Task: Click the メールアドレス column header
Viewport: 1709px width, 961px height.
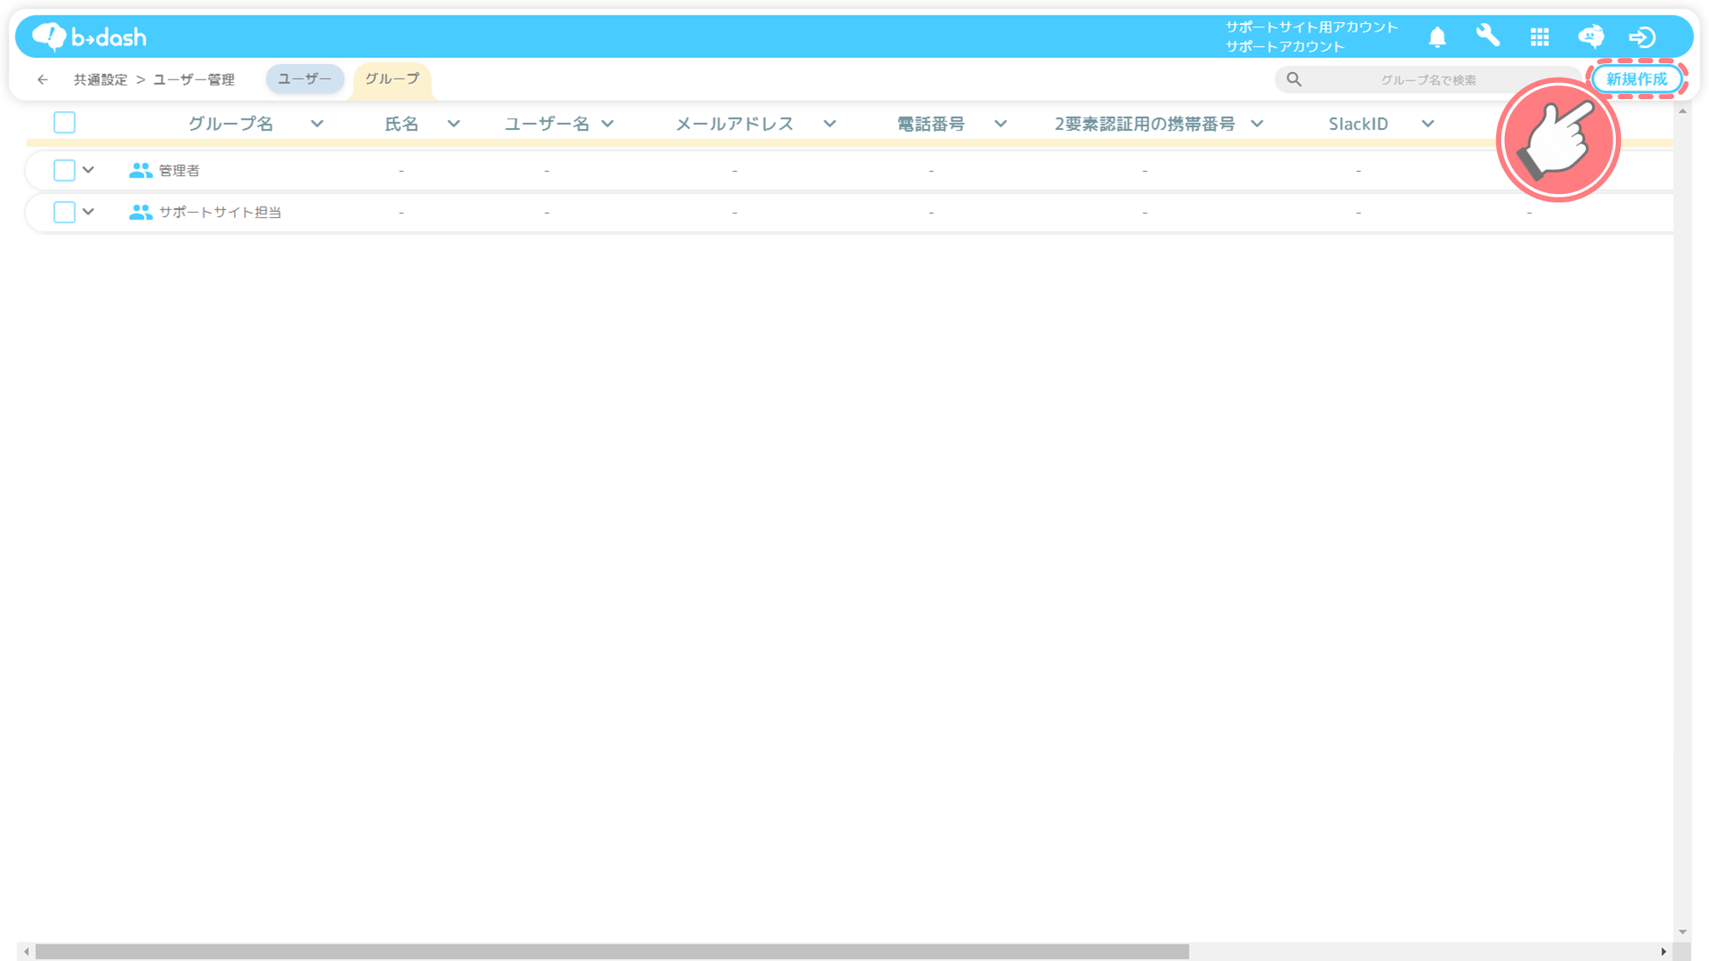Action: point(735,124)
